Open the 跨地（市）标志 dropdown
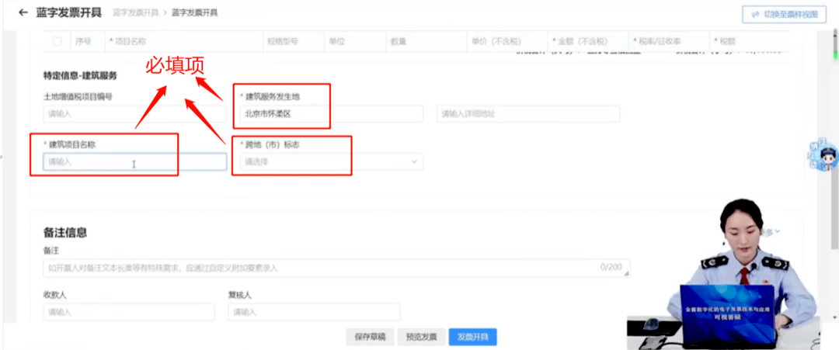 pos(327,162)
